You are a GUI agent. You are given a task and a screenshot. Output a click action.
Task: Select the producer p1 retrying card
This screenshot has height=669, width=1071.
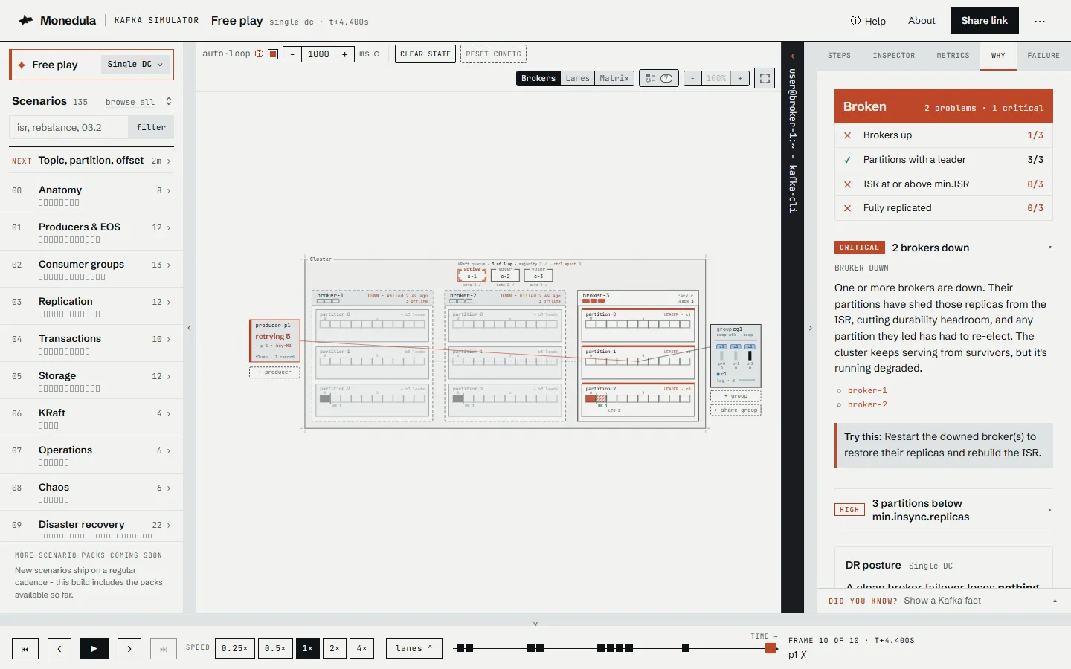(274, 341)
